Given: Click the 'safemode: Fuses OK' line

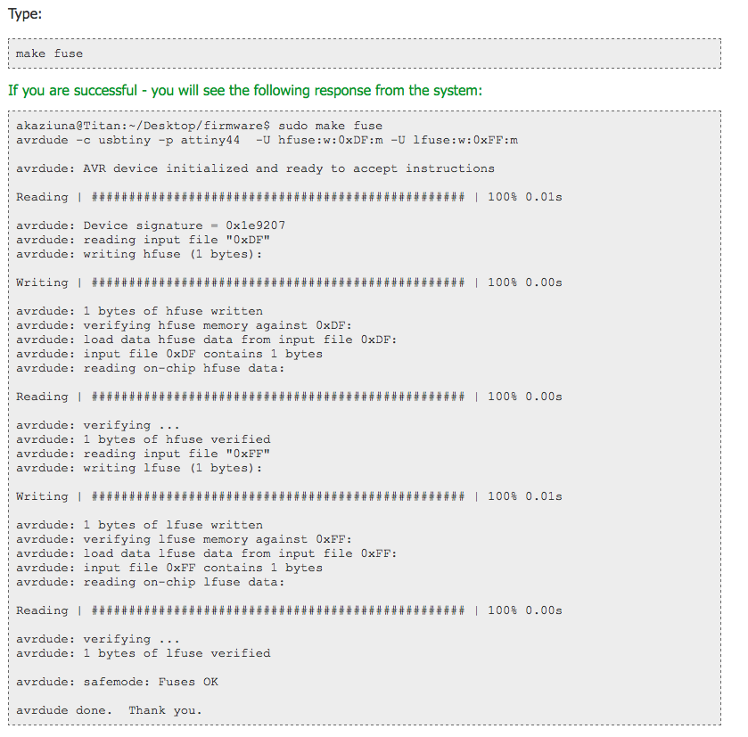Looking at the screenshot, I should [x=117, y=682].
